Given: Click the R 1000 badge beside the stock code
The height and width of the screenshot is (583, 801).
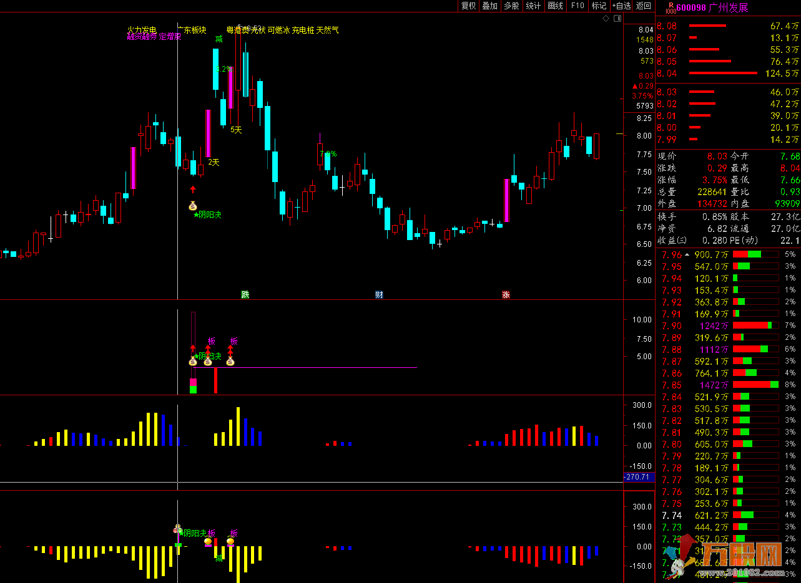Looking at the screenshot, I should pyautogui.click(x=671, y=7).
